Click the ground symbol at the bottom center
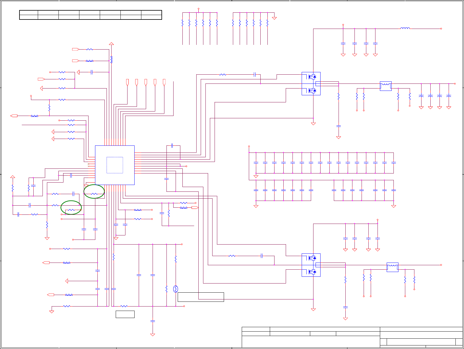464x349 pixels. coord(153,335)
